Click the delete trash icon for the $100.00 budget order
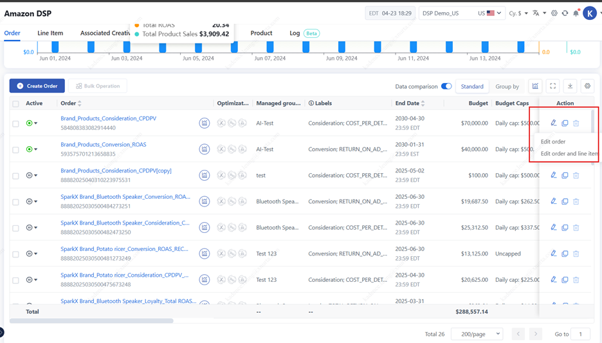Viewport: 602px width, 343px height. click(576, 176)
